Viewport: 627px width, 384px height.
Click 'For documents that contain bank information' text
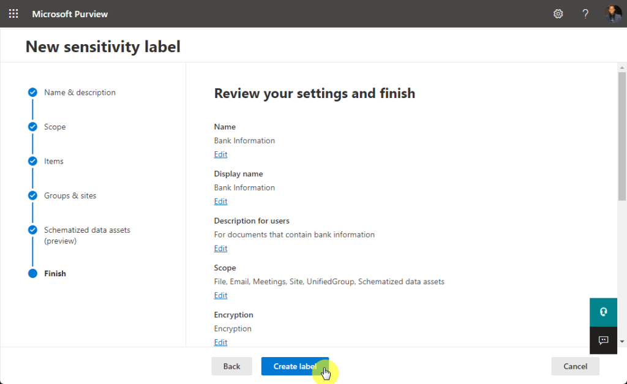(x=295, y=235)
